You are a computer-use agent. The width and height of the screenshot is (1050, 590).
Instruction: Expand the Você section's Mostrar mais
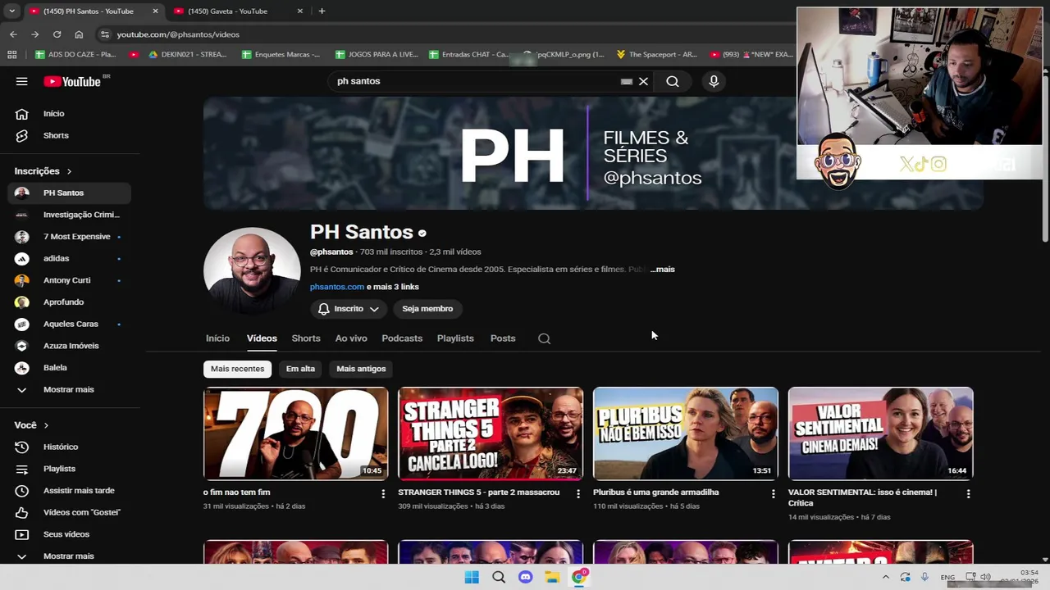(70, 556)
